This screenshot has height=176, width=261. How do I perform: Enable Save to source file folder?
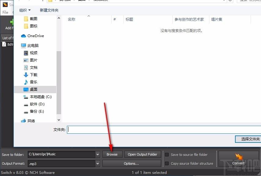click(167, 155)
